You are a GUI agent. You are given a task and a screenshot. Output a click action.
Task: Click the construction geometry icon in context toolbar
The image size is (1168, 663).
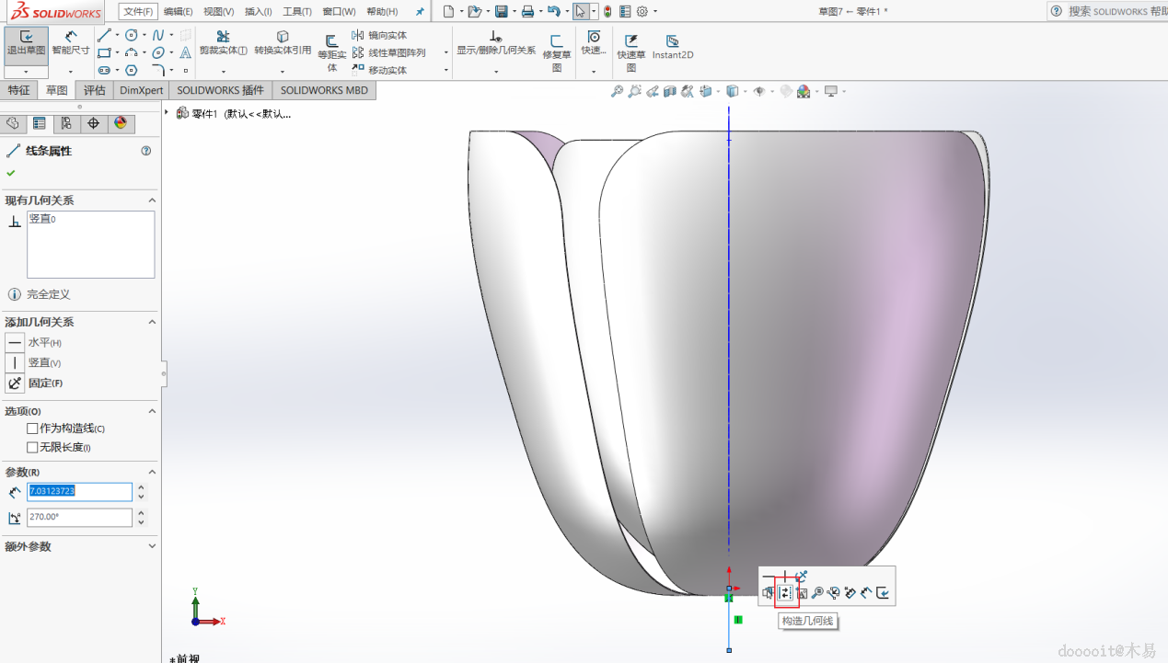click(x=785, y=593)
